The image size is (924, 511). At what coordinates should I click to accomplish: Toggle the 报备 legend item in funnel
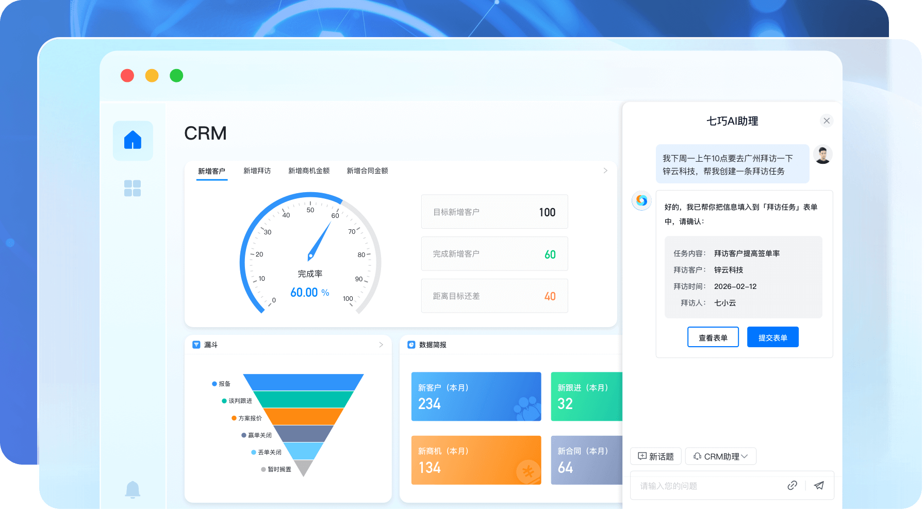221,384
